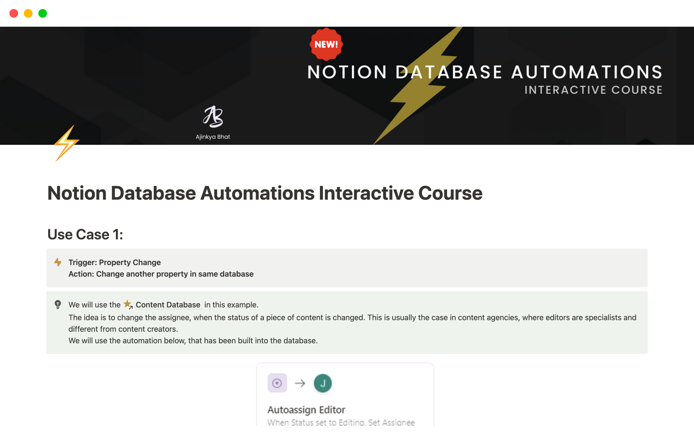Image resolution: width=694 pixels, height=433 pixels.
Task: Click the green window maximize button
Action: (43, 13)
